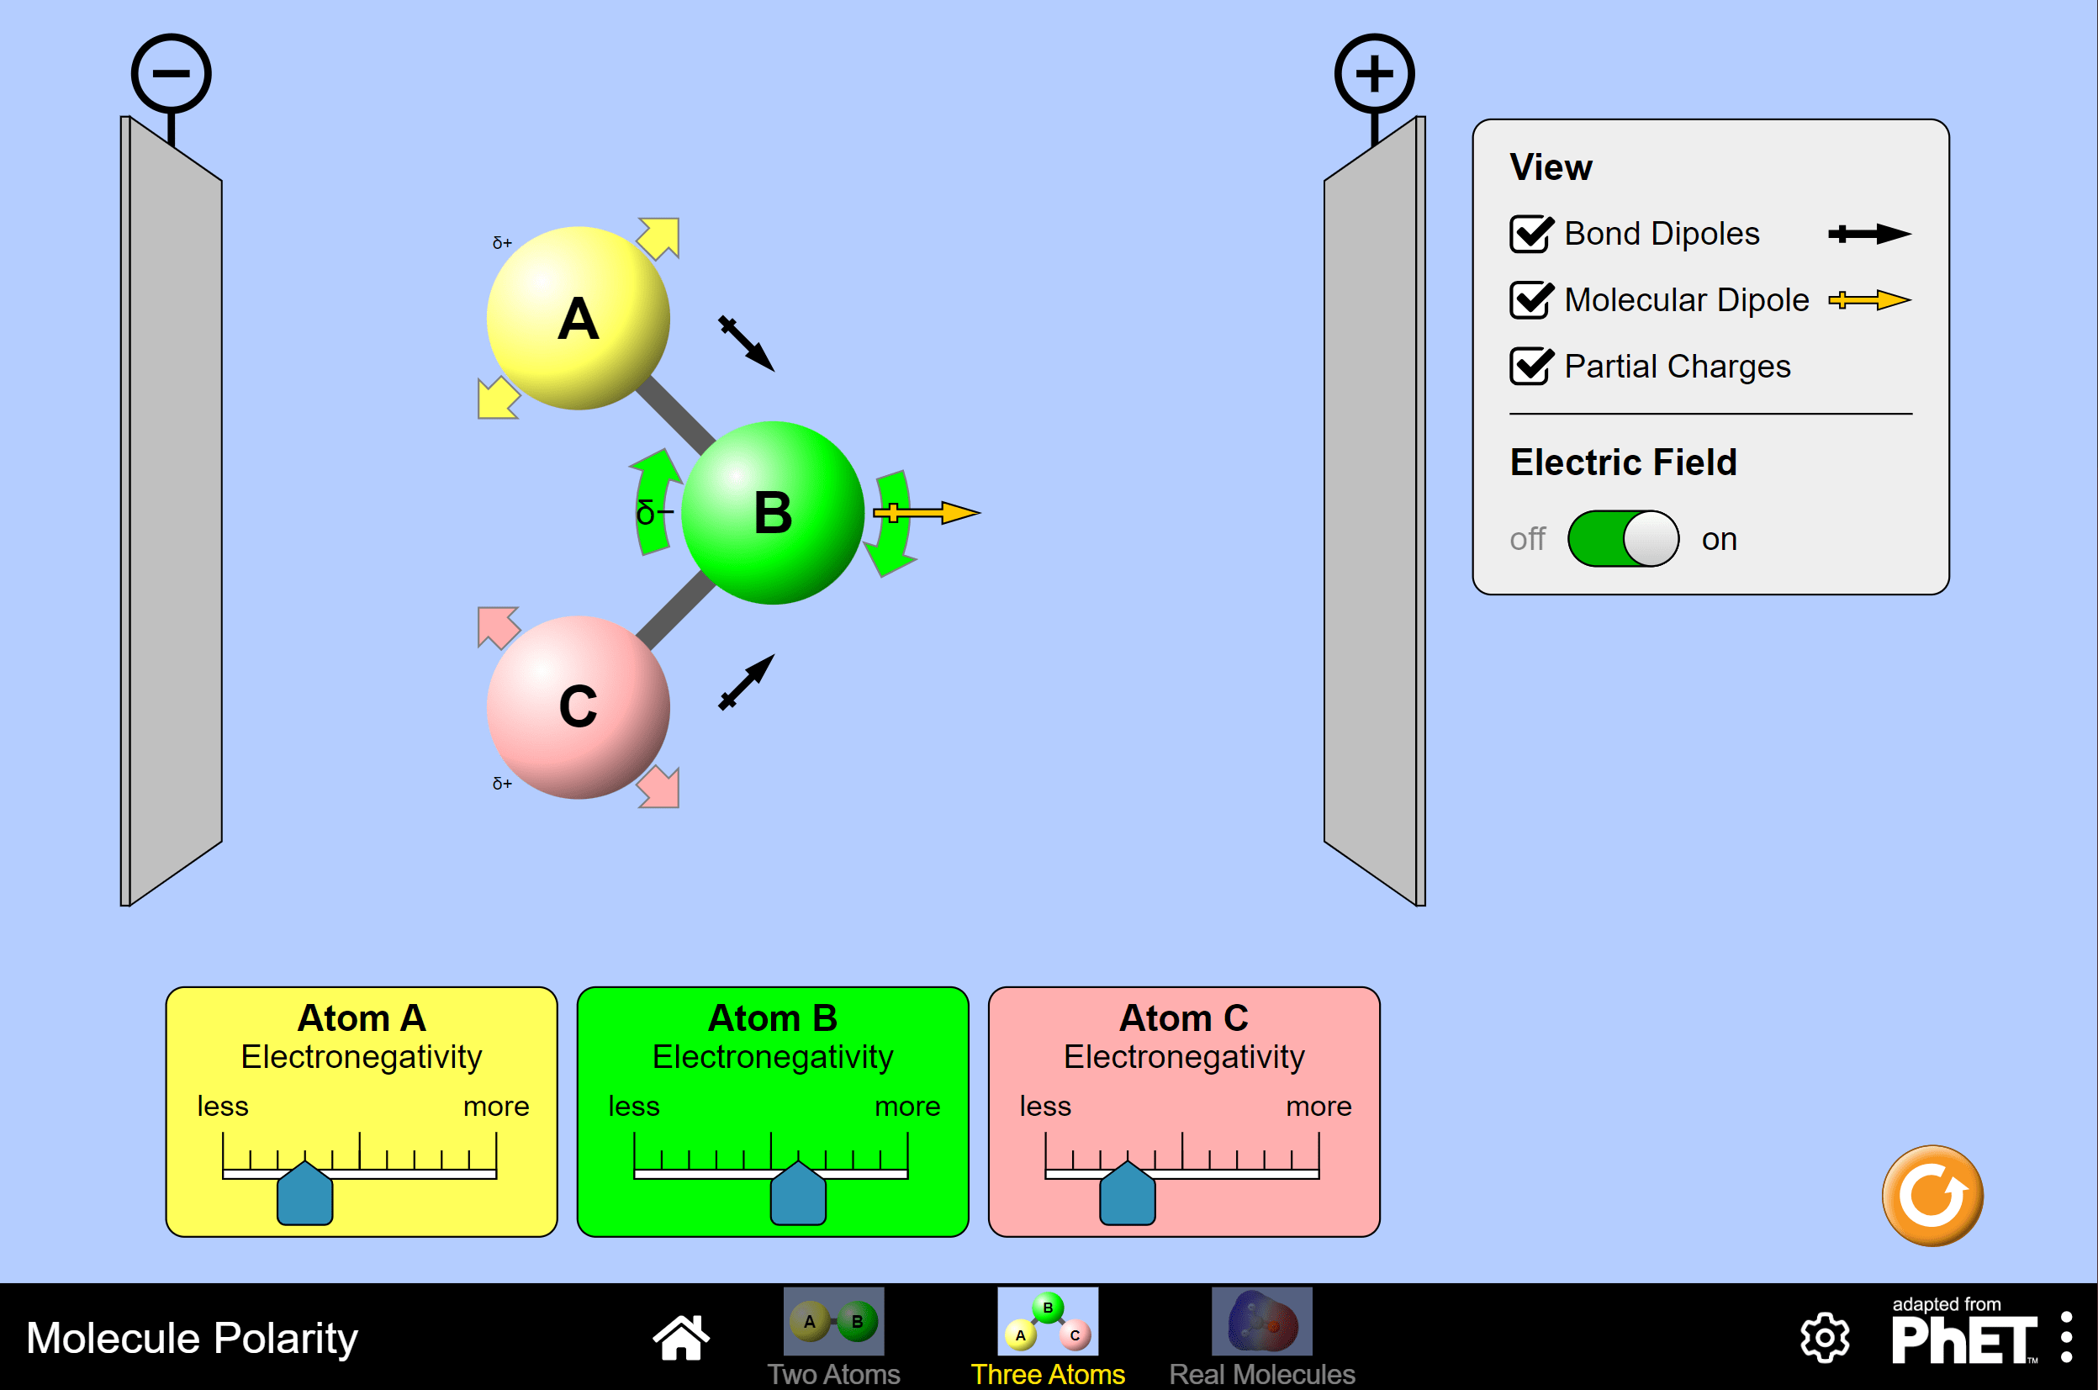Click the Atom A electronegativity slider thumb

coord(305,1195)
